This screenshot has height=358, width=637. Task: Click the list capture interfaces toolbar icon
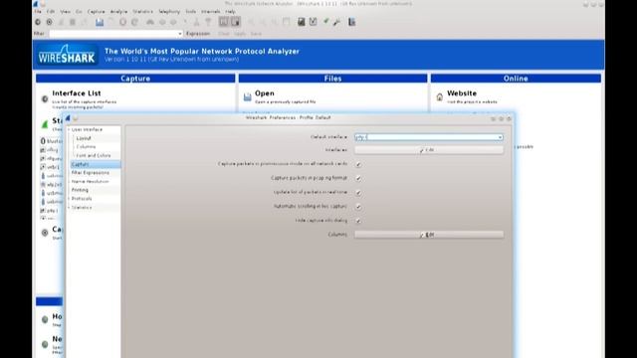[38, 22]
